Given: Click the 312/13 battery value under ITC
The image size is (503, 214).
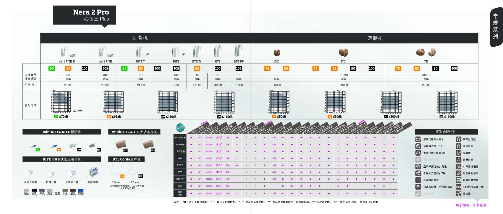Looking at the screenshot, I should [x=343, y=75].
